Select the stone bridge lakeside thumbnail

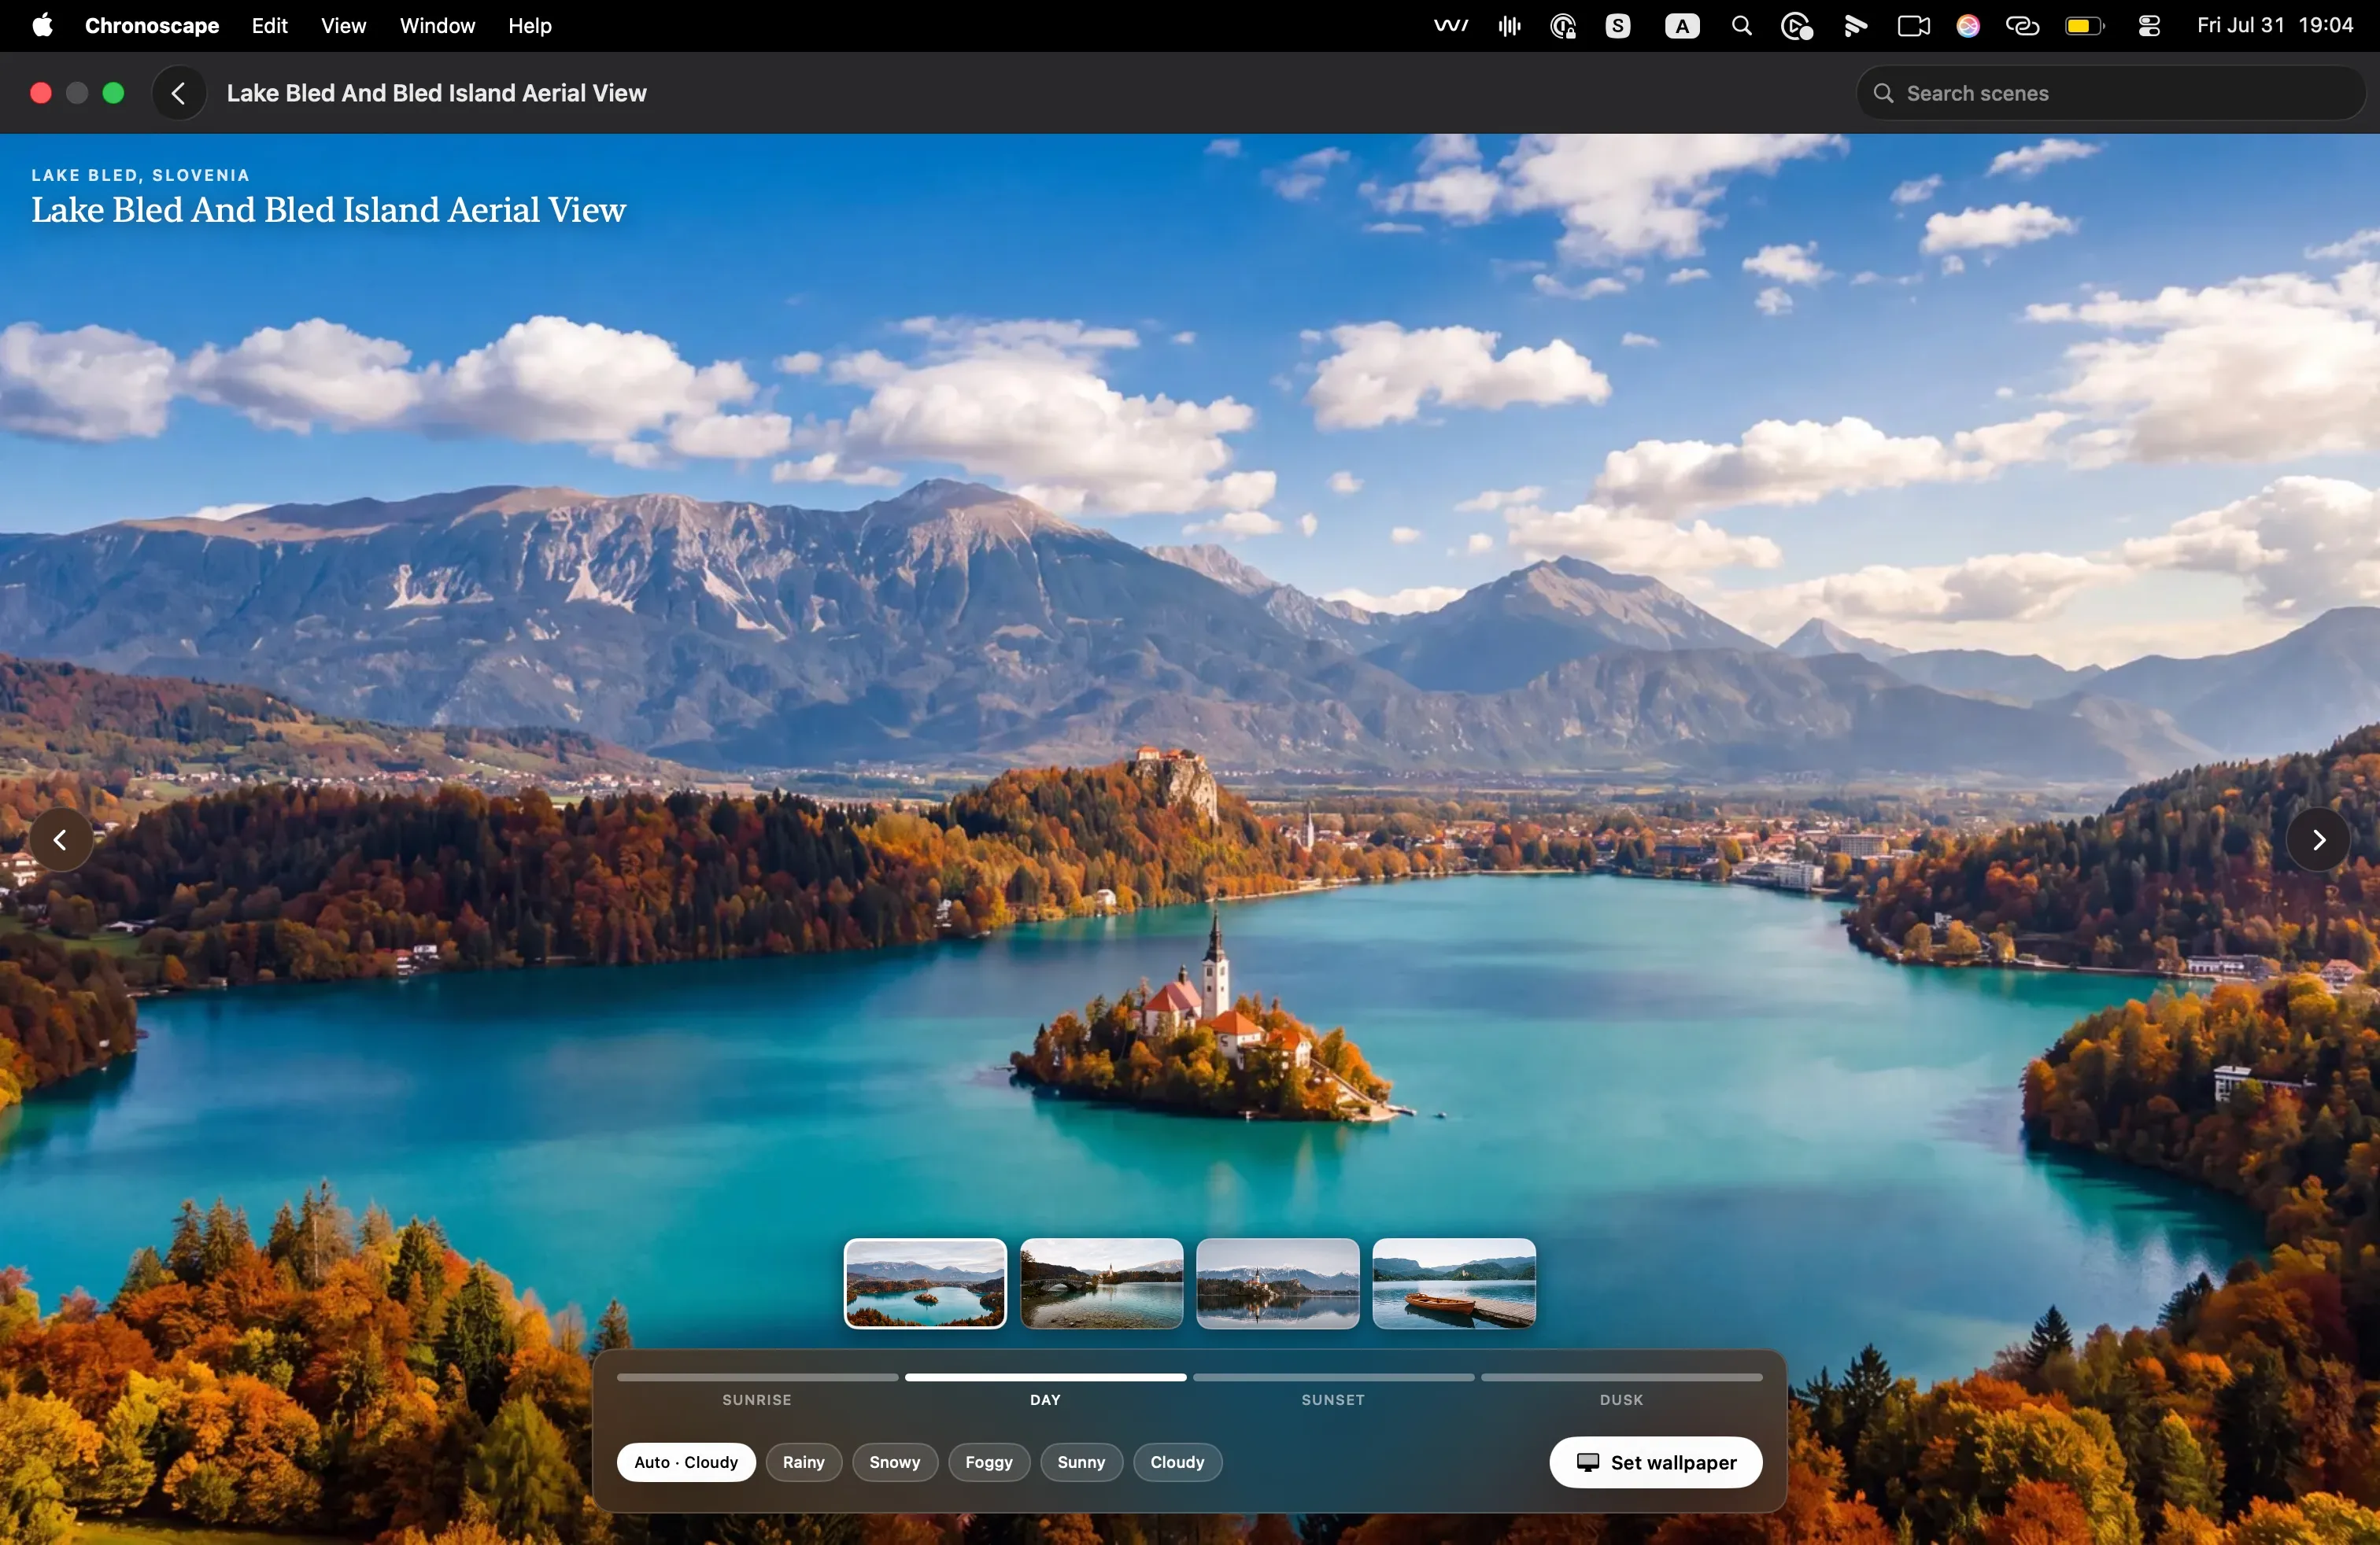click(1101, 1283)
